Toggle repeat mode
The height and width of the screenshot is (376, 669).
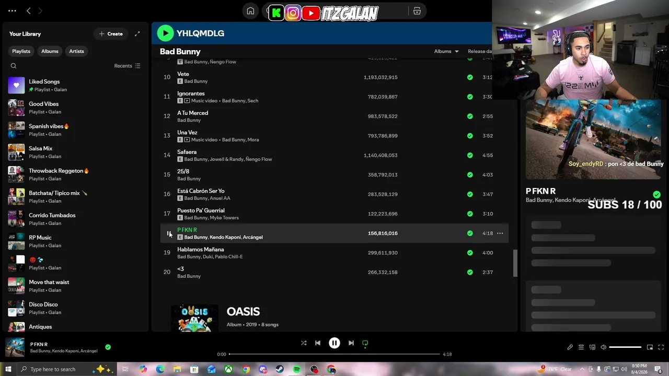click(365, 343)
